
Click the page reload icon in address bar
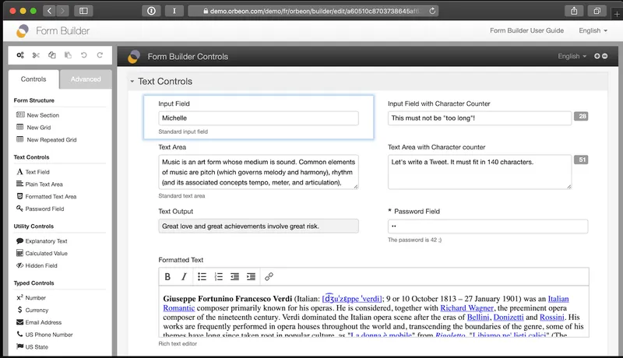432,11
